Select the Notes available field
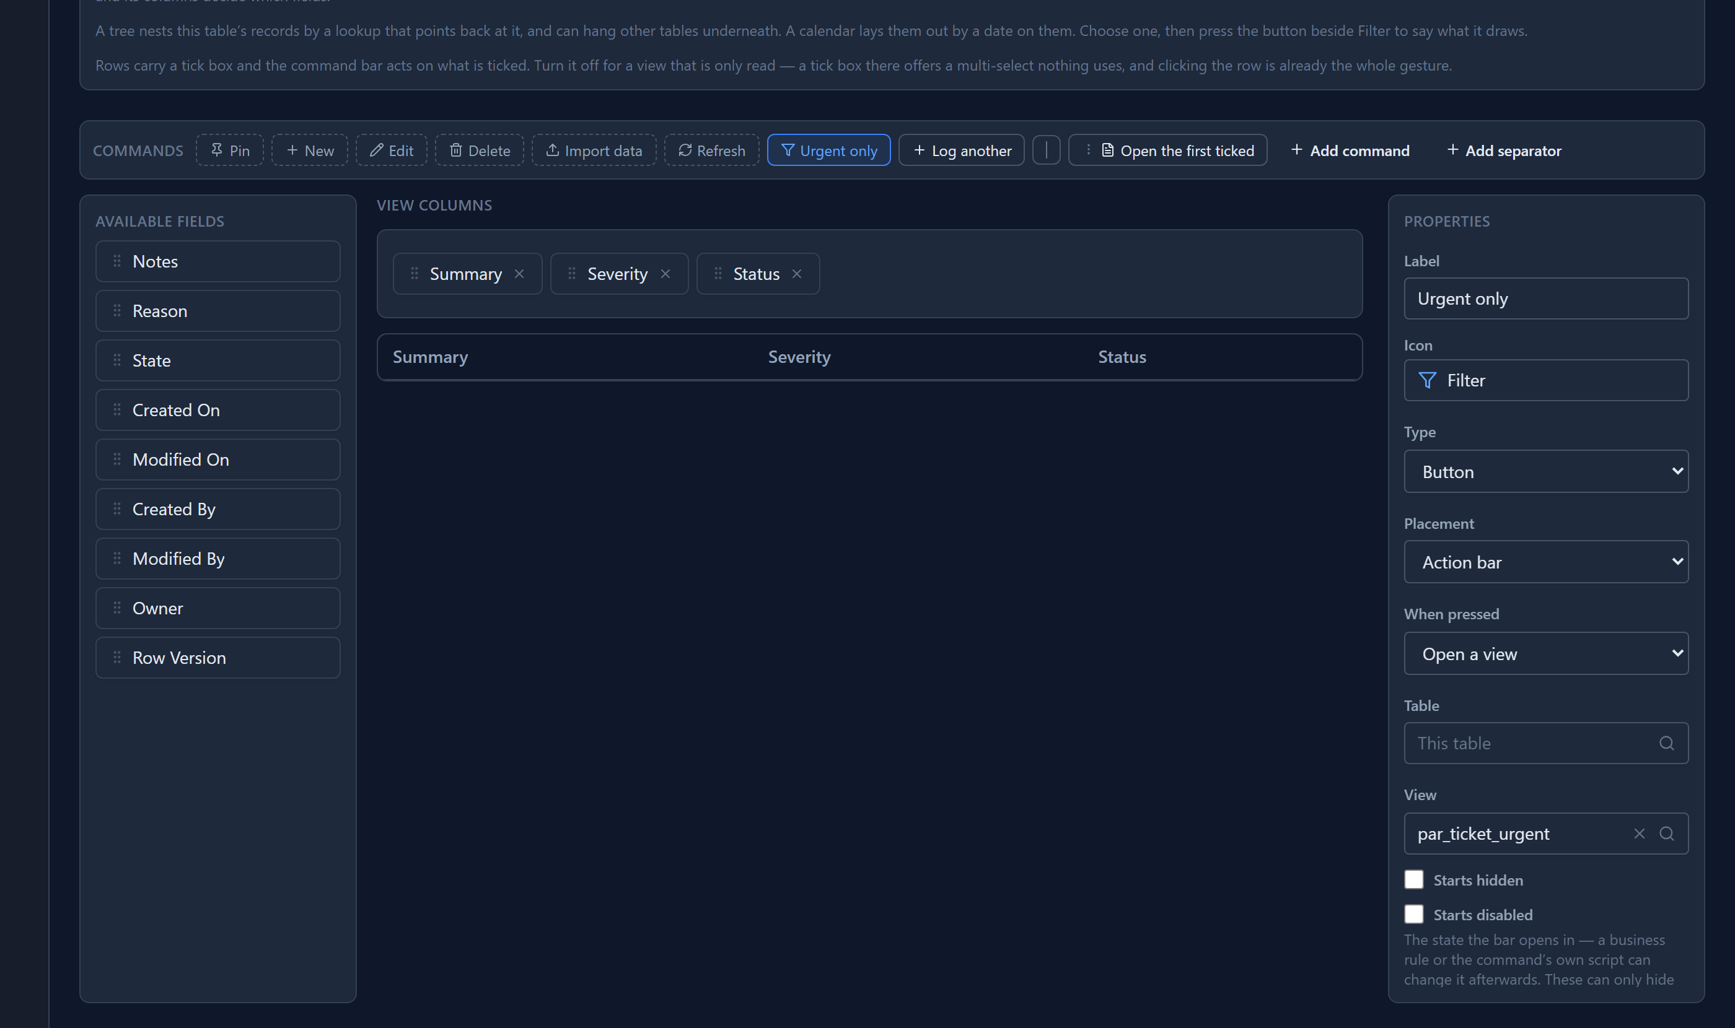 tap(217, 261)
